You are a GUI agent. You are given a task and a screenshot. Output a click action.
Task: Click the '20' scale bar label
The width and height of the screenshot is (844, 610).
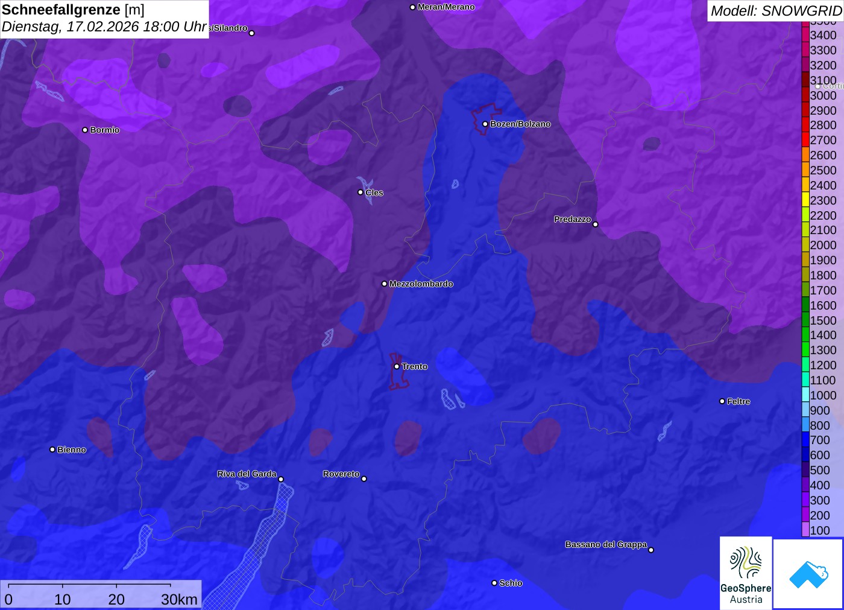(x=116, y=599)
